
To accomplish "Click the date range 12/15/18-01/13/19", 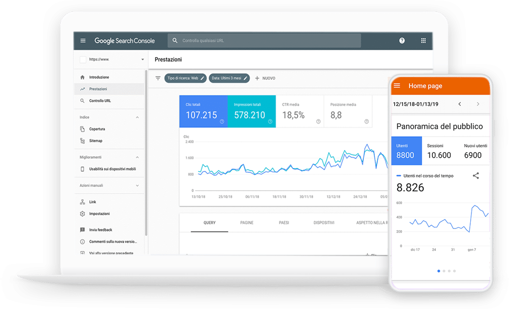I will [x=416, y=104].
